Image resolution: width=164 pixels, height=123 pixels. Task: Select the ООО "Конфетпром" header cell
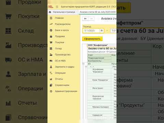point(98,45)
